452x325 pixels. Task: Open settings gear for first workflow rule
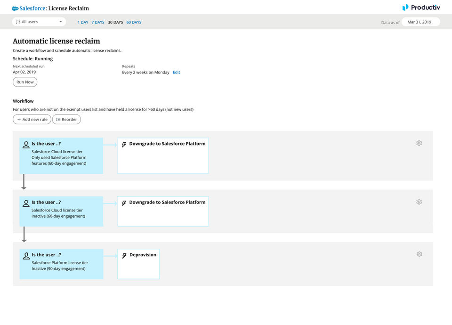point(419,143)
